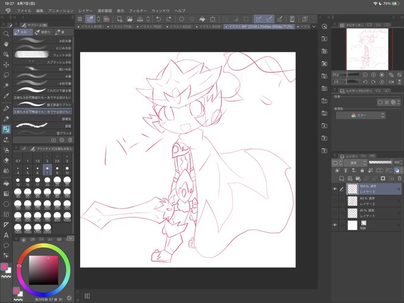The image size is (404, 303).
Task: Rotate left in Navigator panel
Action: [x=365, y=82]
